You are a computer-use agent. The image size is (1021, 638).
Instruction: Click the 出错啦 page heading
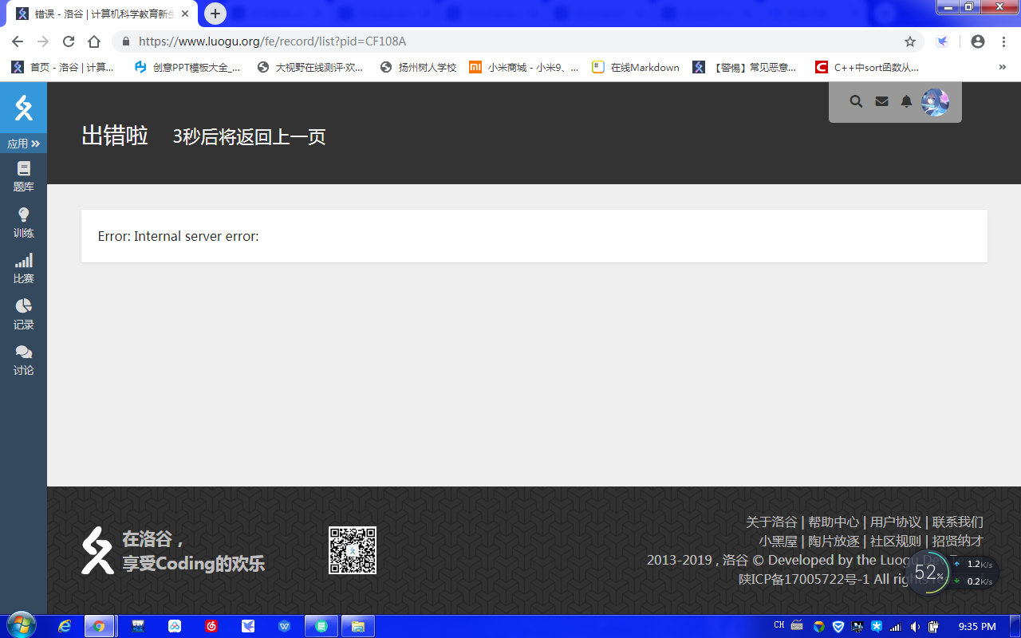[x=115, y=136]
